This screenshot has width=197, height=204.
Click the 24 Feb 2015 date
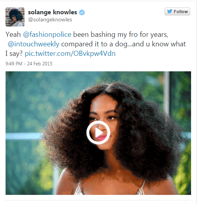(39, 64)
